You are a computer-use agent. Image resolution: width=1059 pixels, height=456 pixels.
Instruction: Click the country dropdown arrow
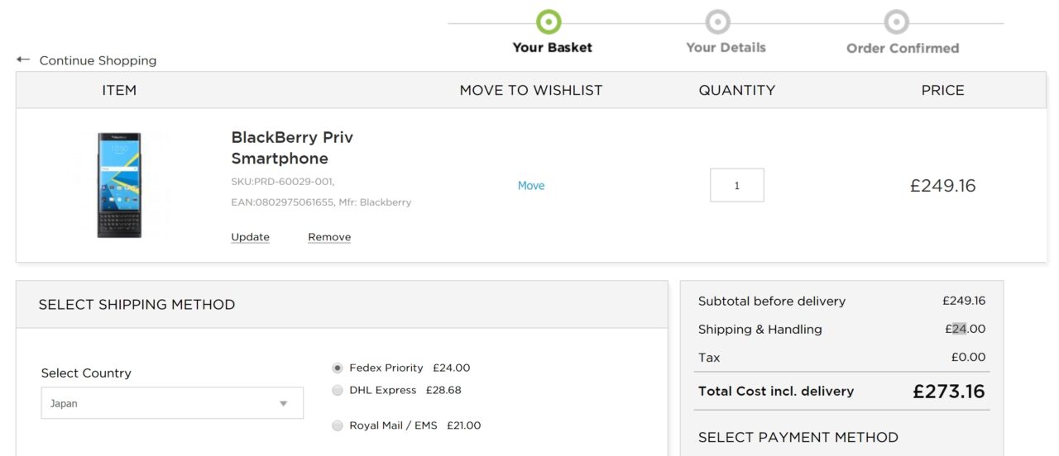[x=283, y=404]
